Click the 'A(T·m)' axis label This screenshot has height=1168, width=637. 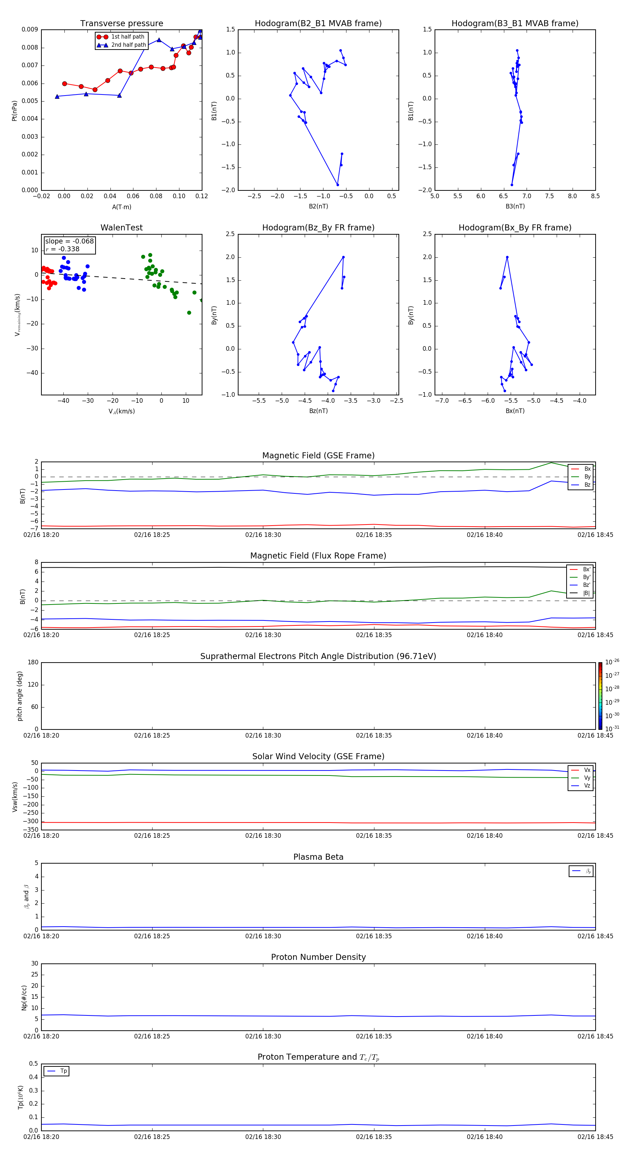click(121, 207)
